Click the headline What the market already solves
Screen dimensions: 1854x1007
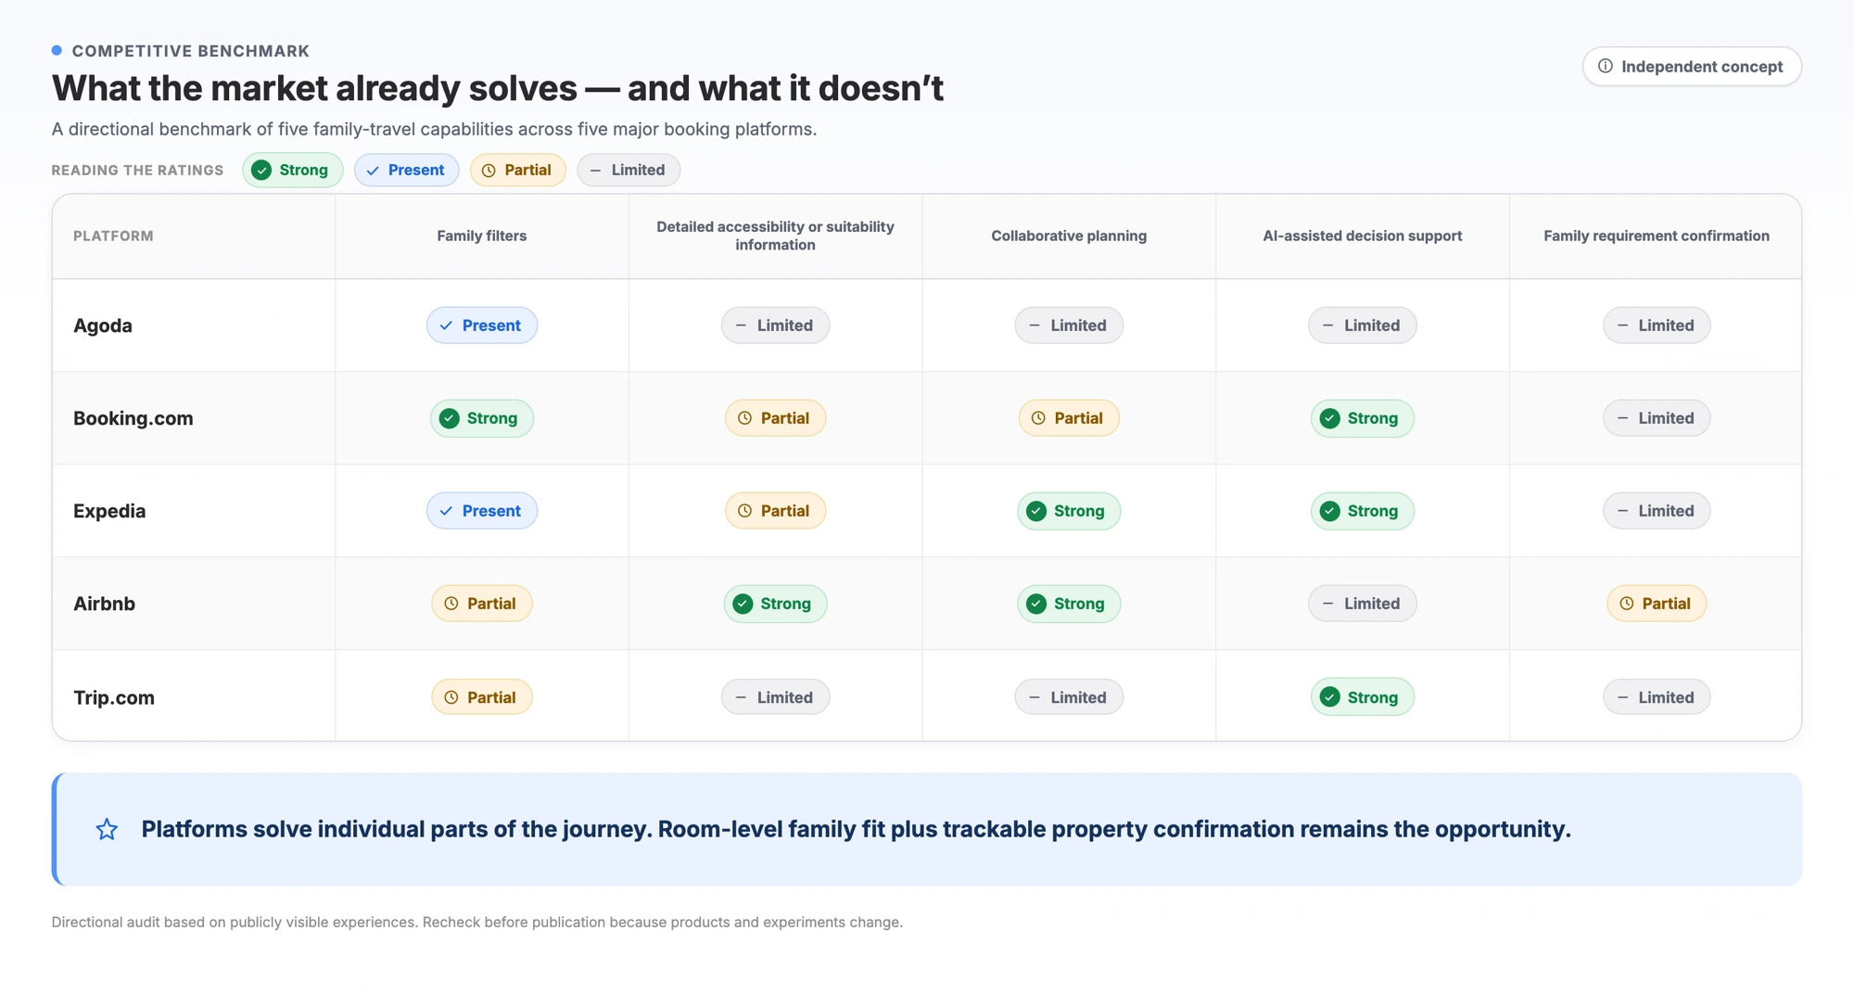pos(498,89)
